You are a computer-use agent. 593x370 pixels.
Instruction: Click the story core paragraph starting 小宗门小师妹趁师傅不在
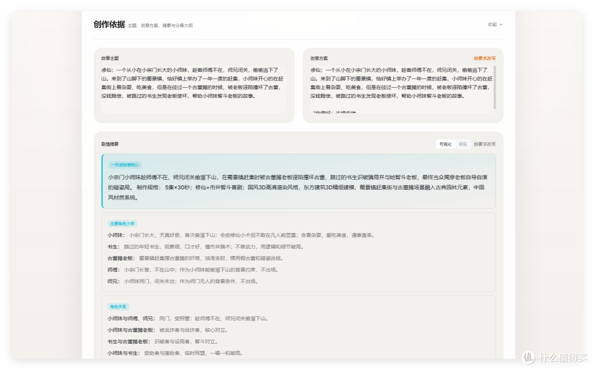[298, 187]
